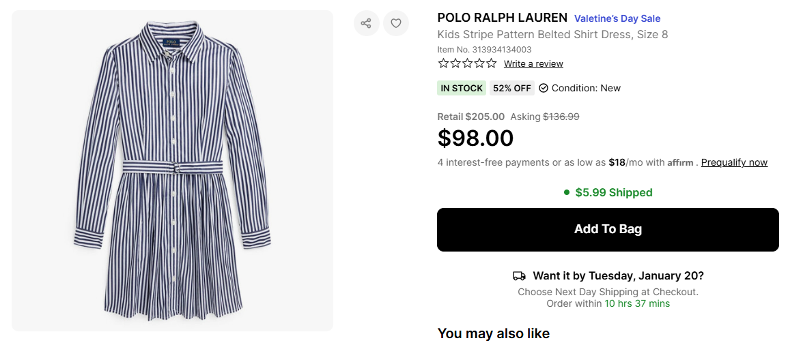Image resolution: width=788 pixels, height=347 pixels.
Task: Click the first rating star
Action: click(x=444, y=63)
